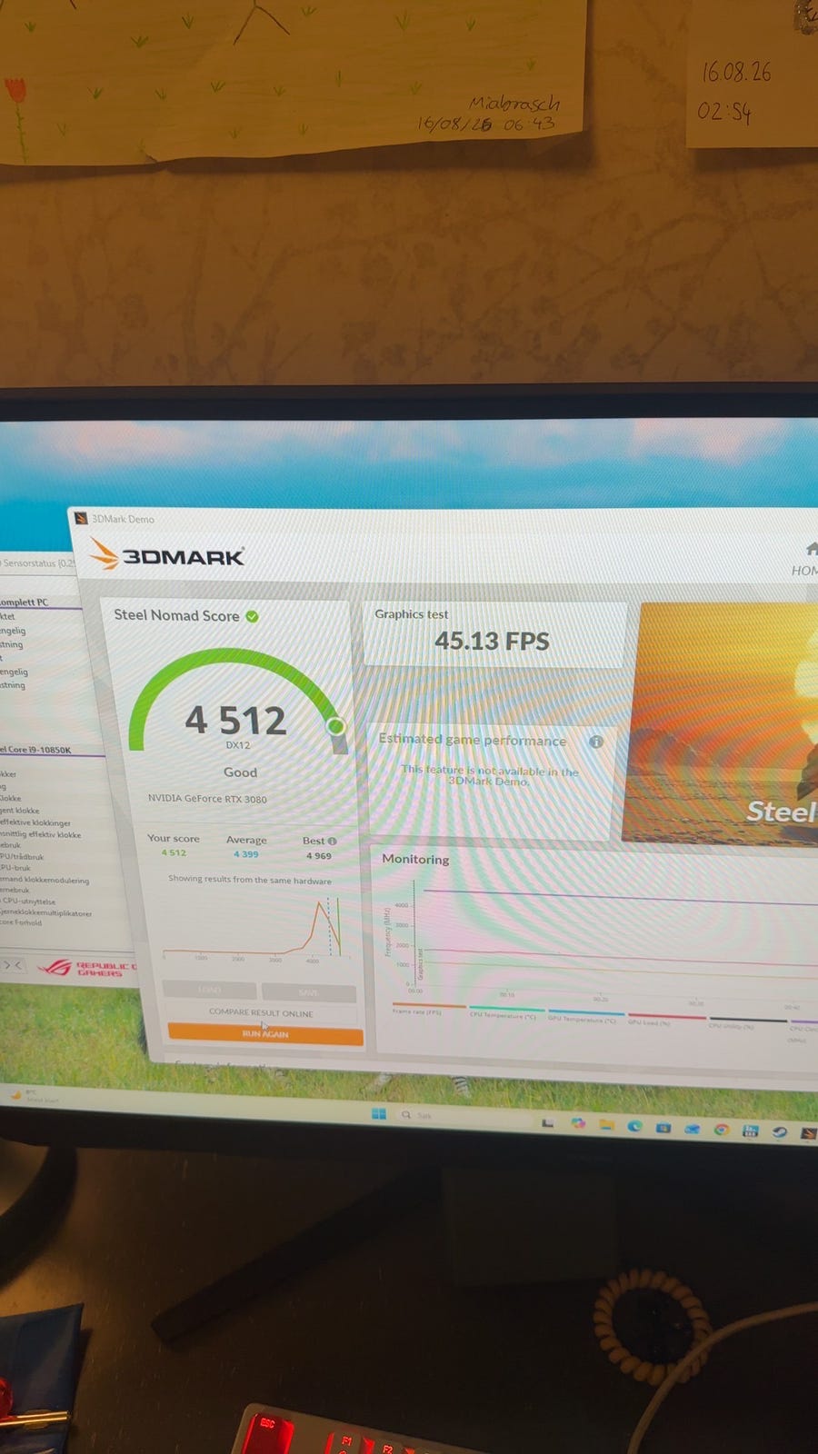Click the green validation checkmark beside Steel Nomad Score
818x1454 pixels.
click(x=252, y=616)
